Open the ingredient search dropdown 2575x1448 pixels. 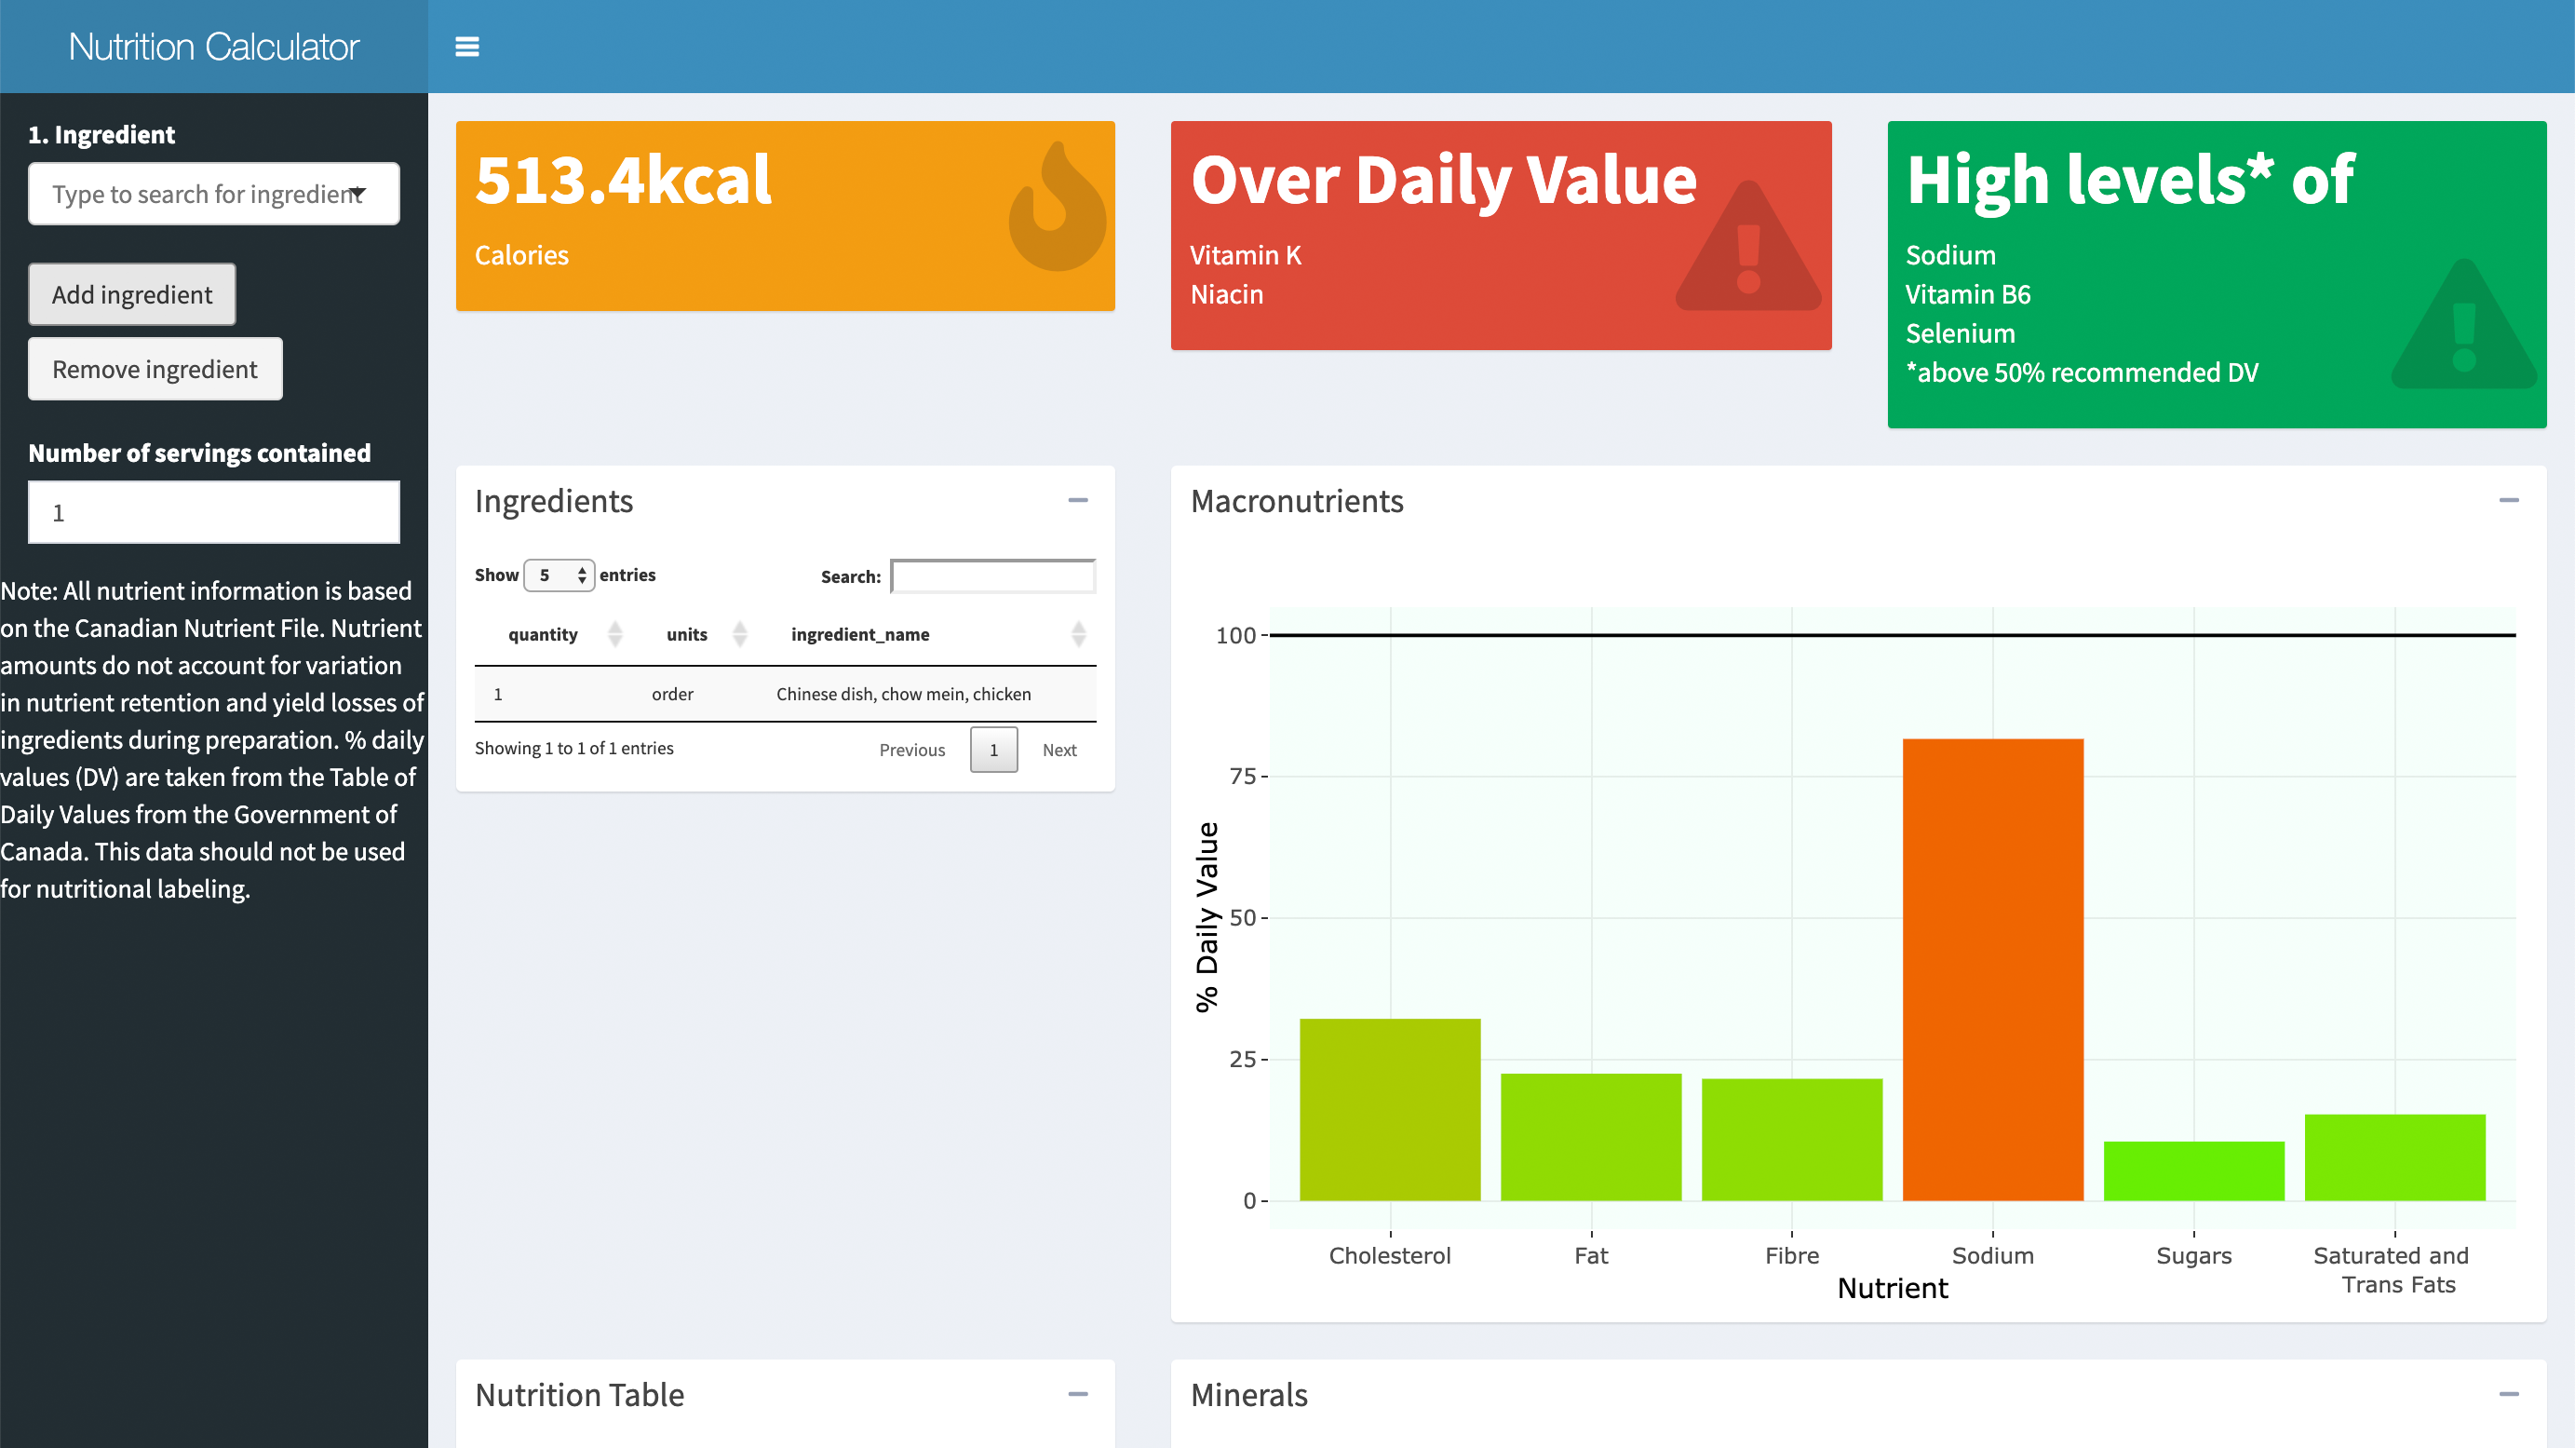pos(214,194)
